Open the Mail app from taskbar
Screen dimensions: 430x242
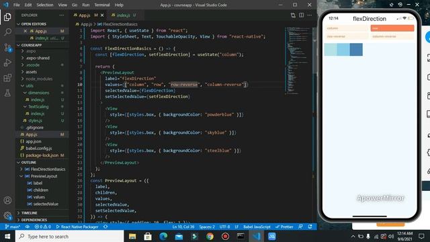click(x=179, y=236)
